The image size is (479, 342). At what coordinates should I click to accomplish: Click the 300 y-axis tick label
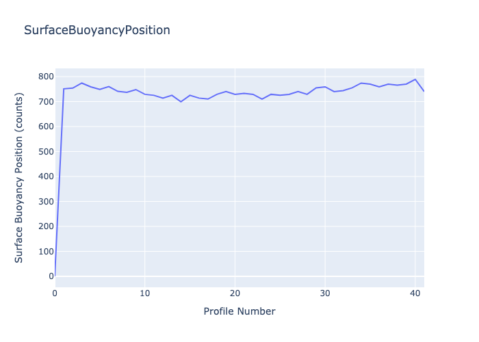40,201
